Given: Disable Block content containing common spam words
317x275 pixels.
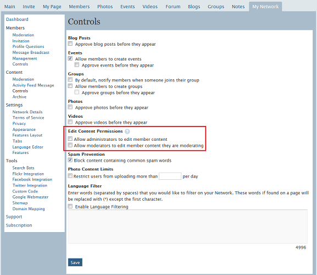Looking at the screenshot, I should (x=70, y=160).
